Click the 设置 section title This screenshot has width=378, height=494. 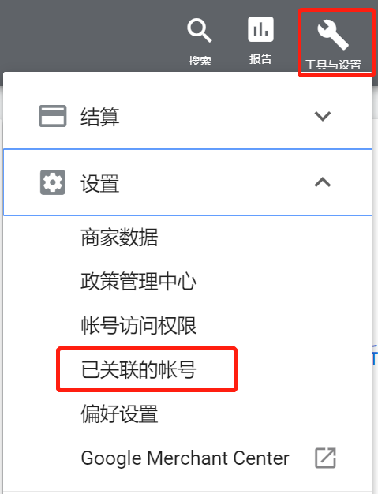[x=100, y=183]
